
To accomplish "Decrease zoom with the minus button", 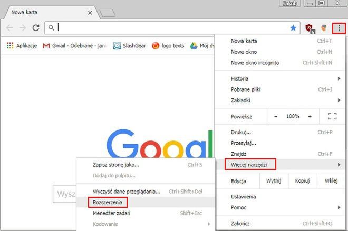I will pos(276,116).
